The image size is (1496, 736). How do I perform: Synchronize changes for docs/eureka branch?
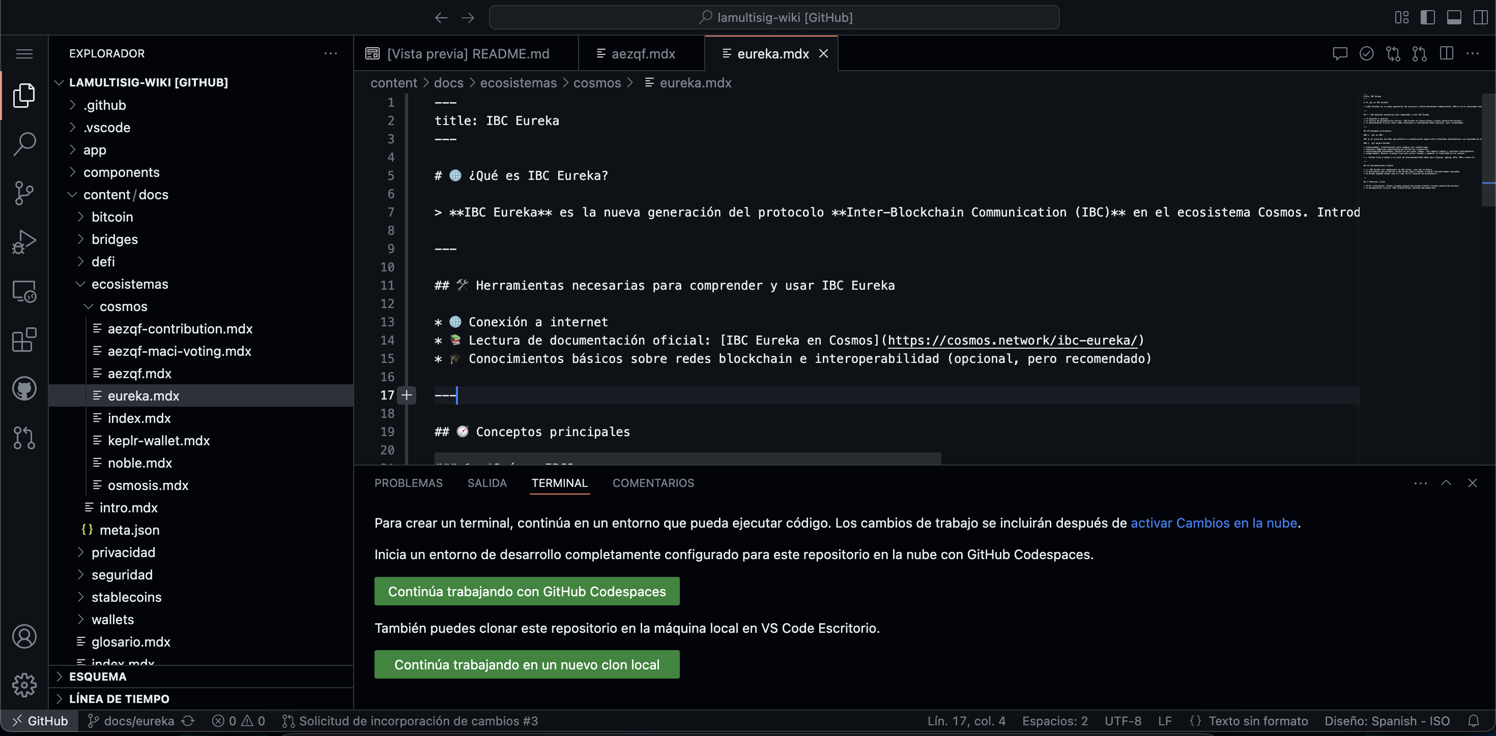coord(188,721)
